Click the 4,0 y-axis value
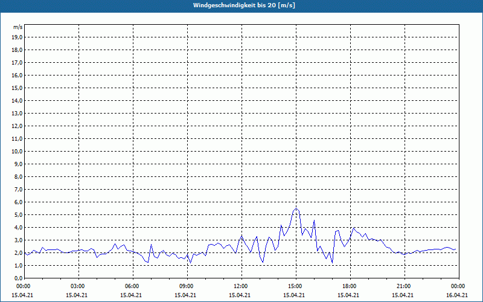The image size is (483, 302). 19,228
